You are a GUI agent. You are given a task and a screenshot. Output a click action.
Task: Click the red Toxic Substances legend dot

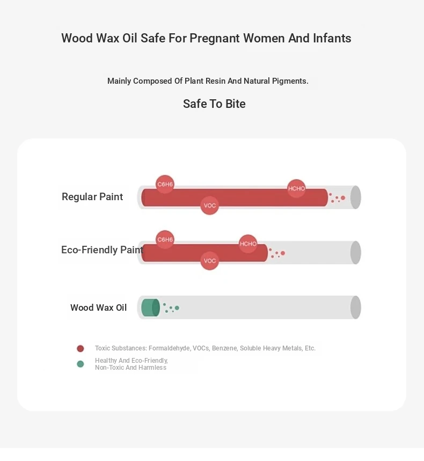coord(81,348)
